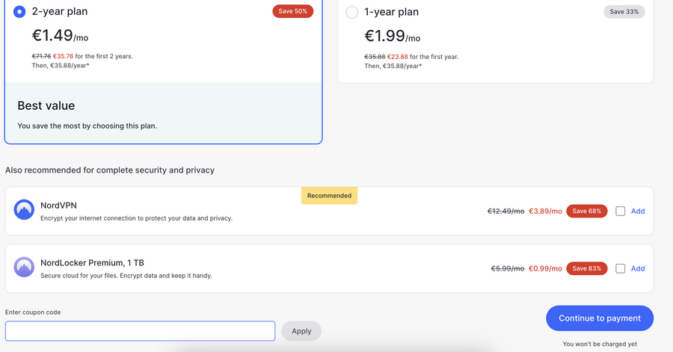Image resolution: width=673 pixels, height=352 pixels.
Task: Click the Save 33% badge
Action: coord(624,11)
